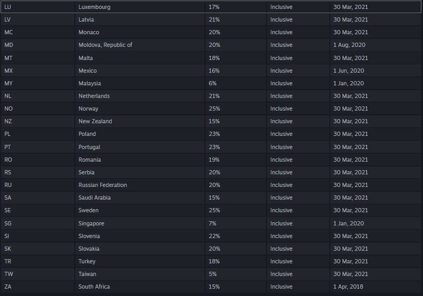Click the Malta 18% rate cell
This screenshot has width=423, height=296.
click(x=236, y=58)
